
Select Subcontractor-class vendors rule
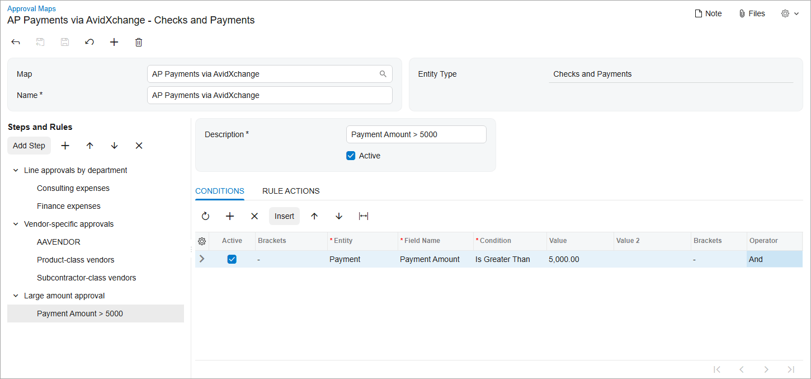(87, 278)
